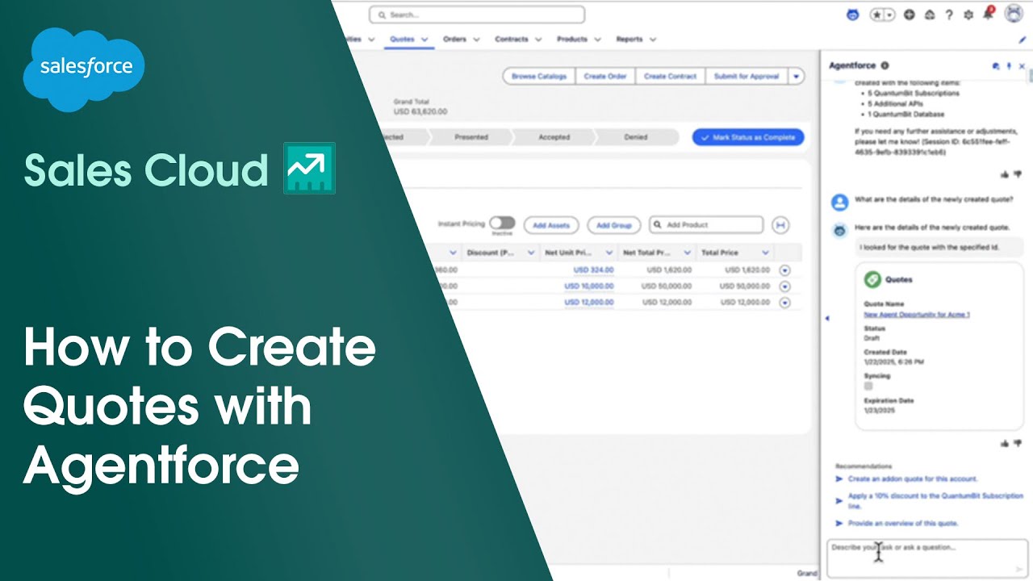Viewport: 1033px width, 581px height.
Task: Open the Trailhead guidance icon
Action: click(x=929, y=15)
